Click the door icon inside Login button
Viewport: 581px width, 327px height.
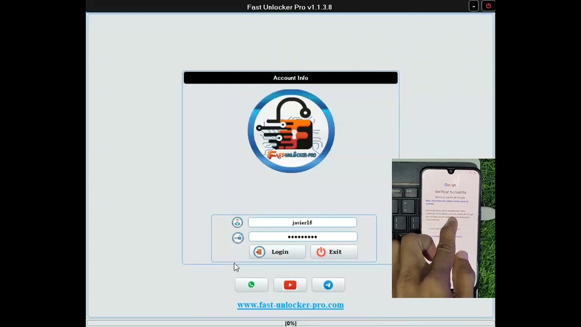pyautogui.click(x=259, y=252)
